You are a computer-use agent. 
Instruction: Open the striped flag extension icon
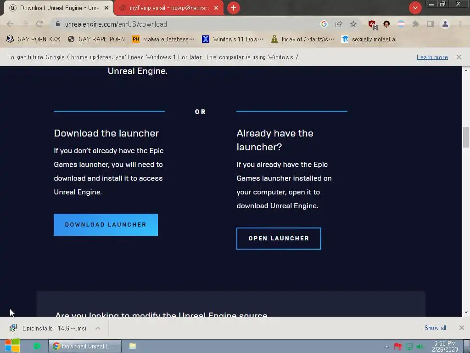(401, 24)
